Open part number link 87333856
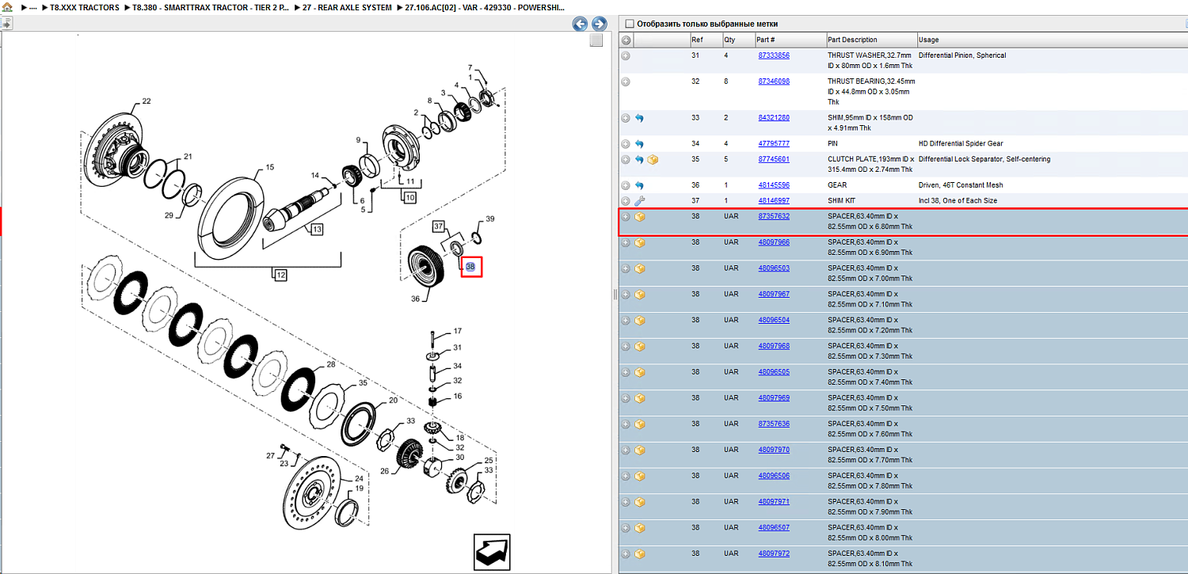Image resolution: width=1188 pixels, height=574 pixels. (774, 55)
